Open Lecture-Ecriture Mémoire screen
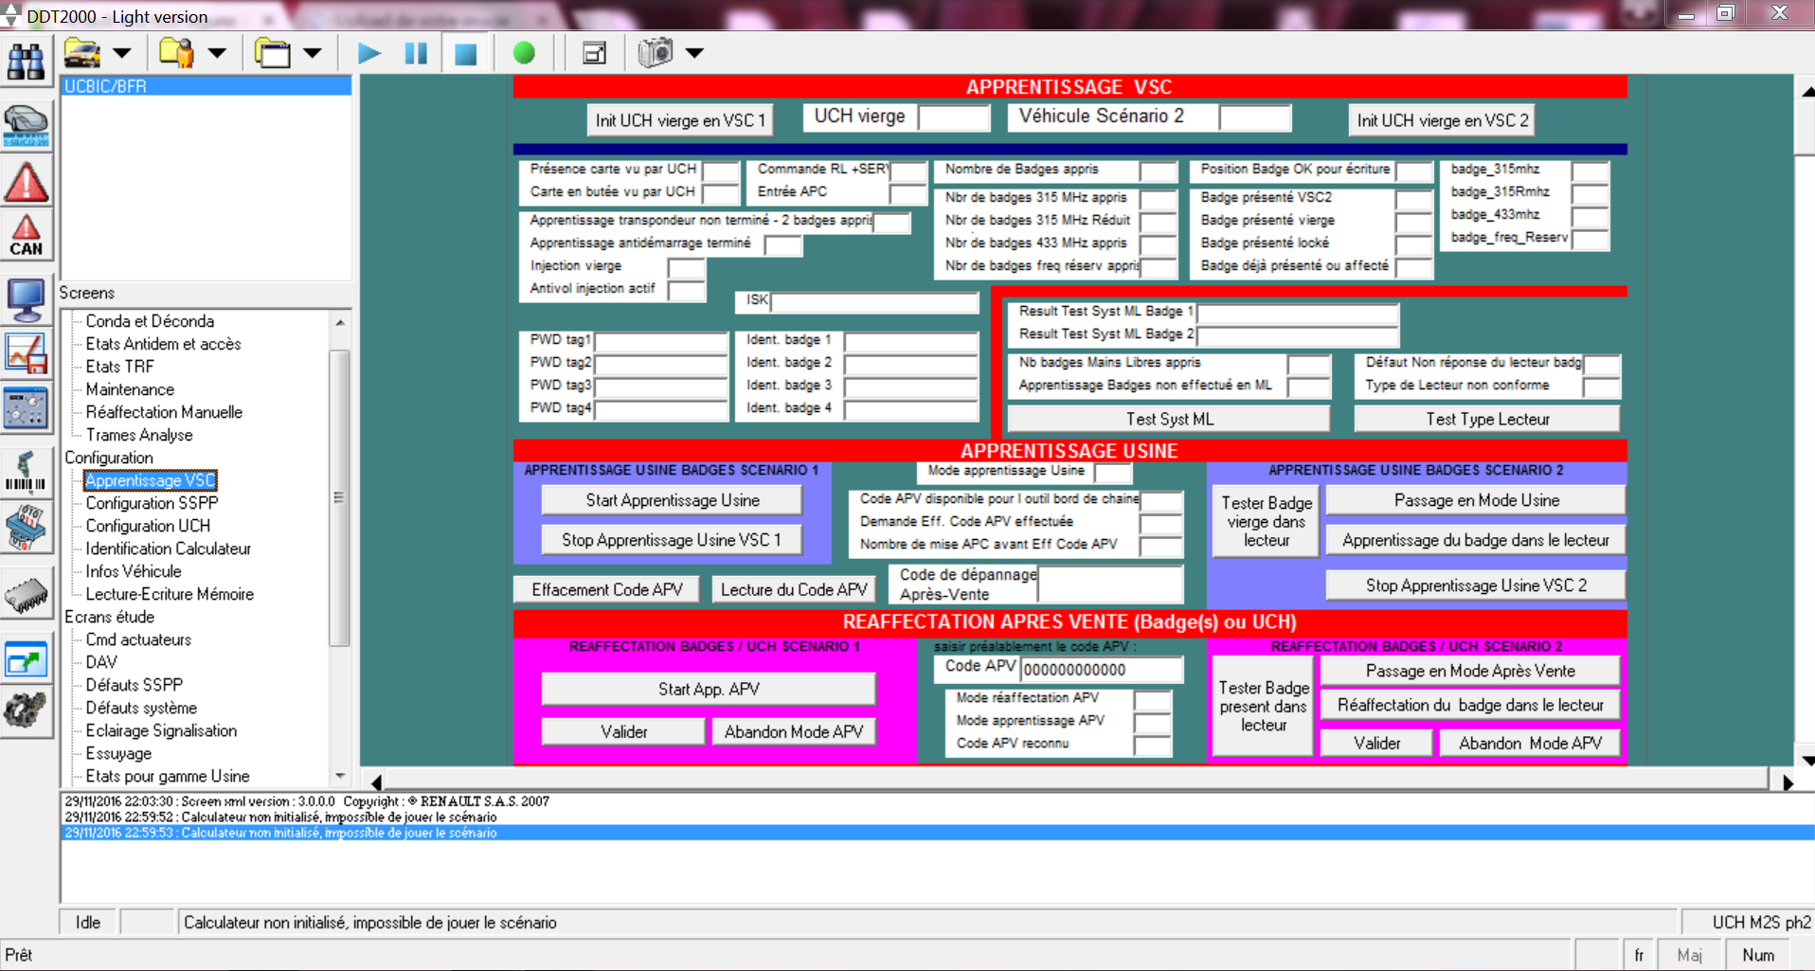The width and height of the screenshot is (1815, 971). click(x=170, y=594)
